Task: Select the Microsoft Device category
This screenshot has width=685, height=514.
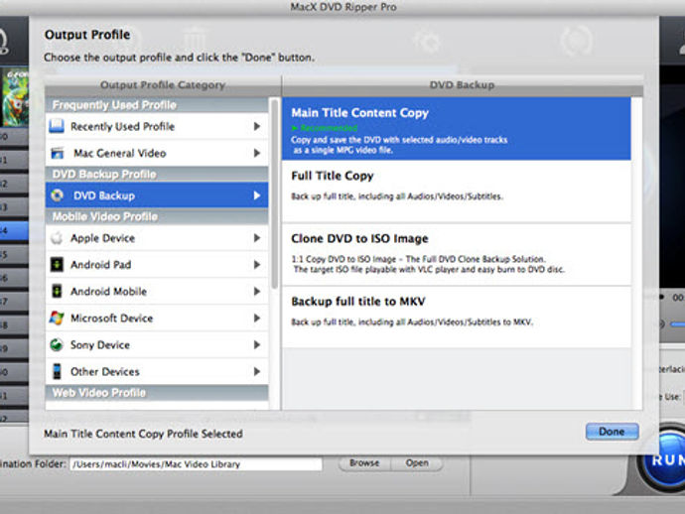Action: [x=157, y=318]
